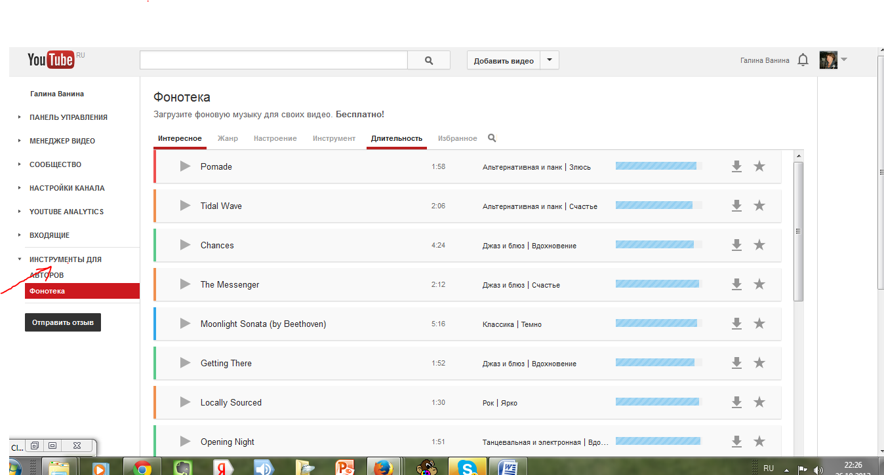
Task: Open Google Chrome from the taskbar
Action: click(142, 467)
